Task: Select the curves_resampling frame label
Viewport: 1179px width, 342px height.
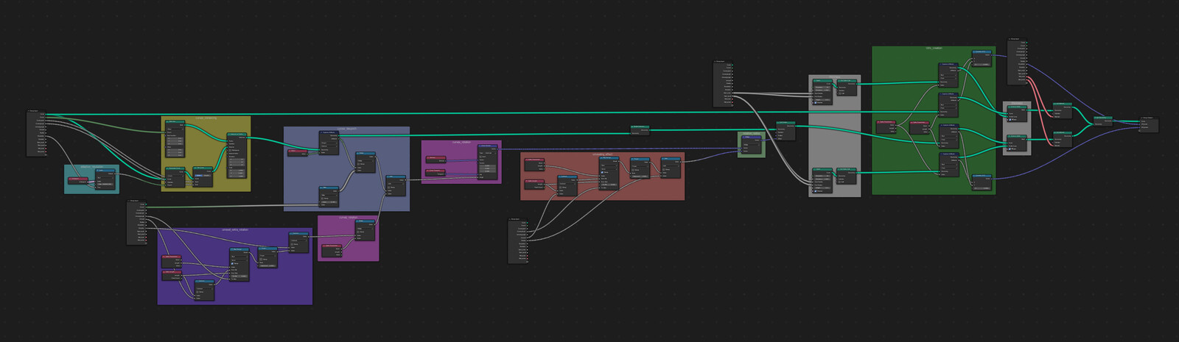Action: (206, 118)
